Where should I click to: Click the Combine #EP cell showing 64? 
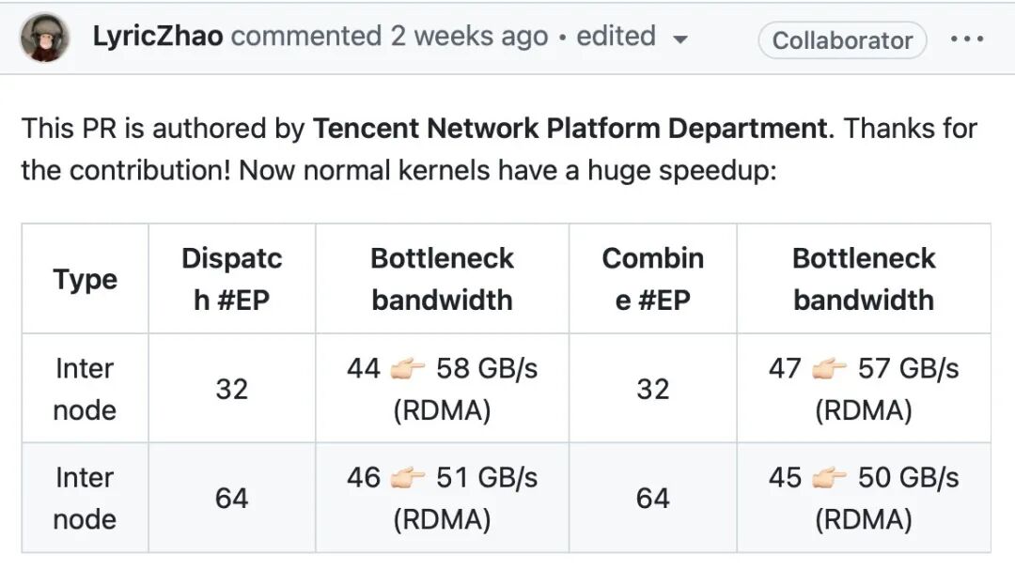(x=653, y=498)
